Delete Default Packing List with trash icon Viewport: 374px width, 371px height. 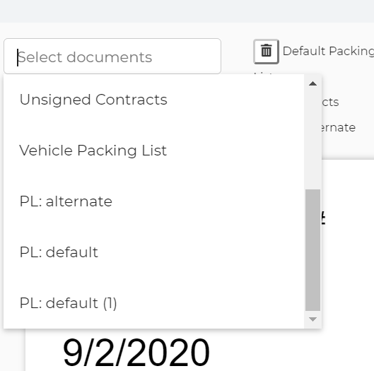tap(266, 52)
